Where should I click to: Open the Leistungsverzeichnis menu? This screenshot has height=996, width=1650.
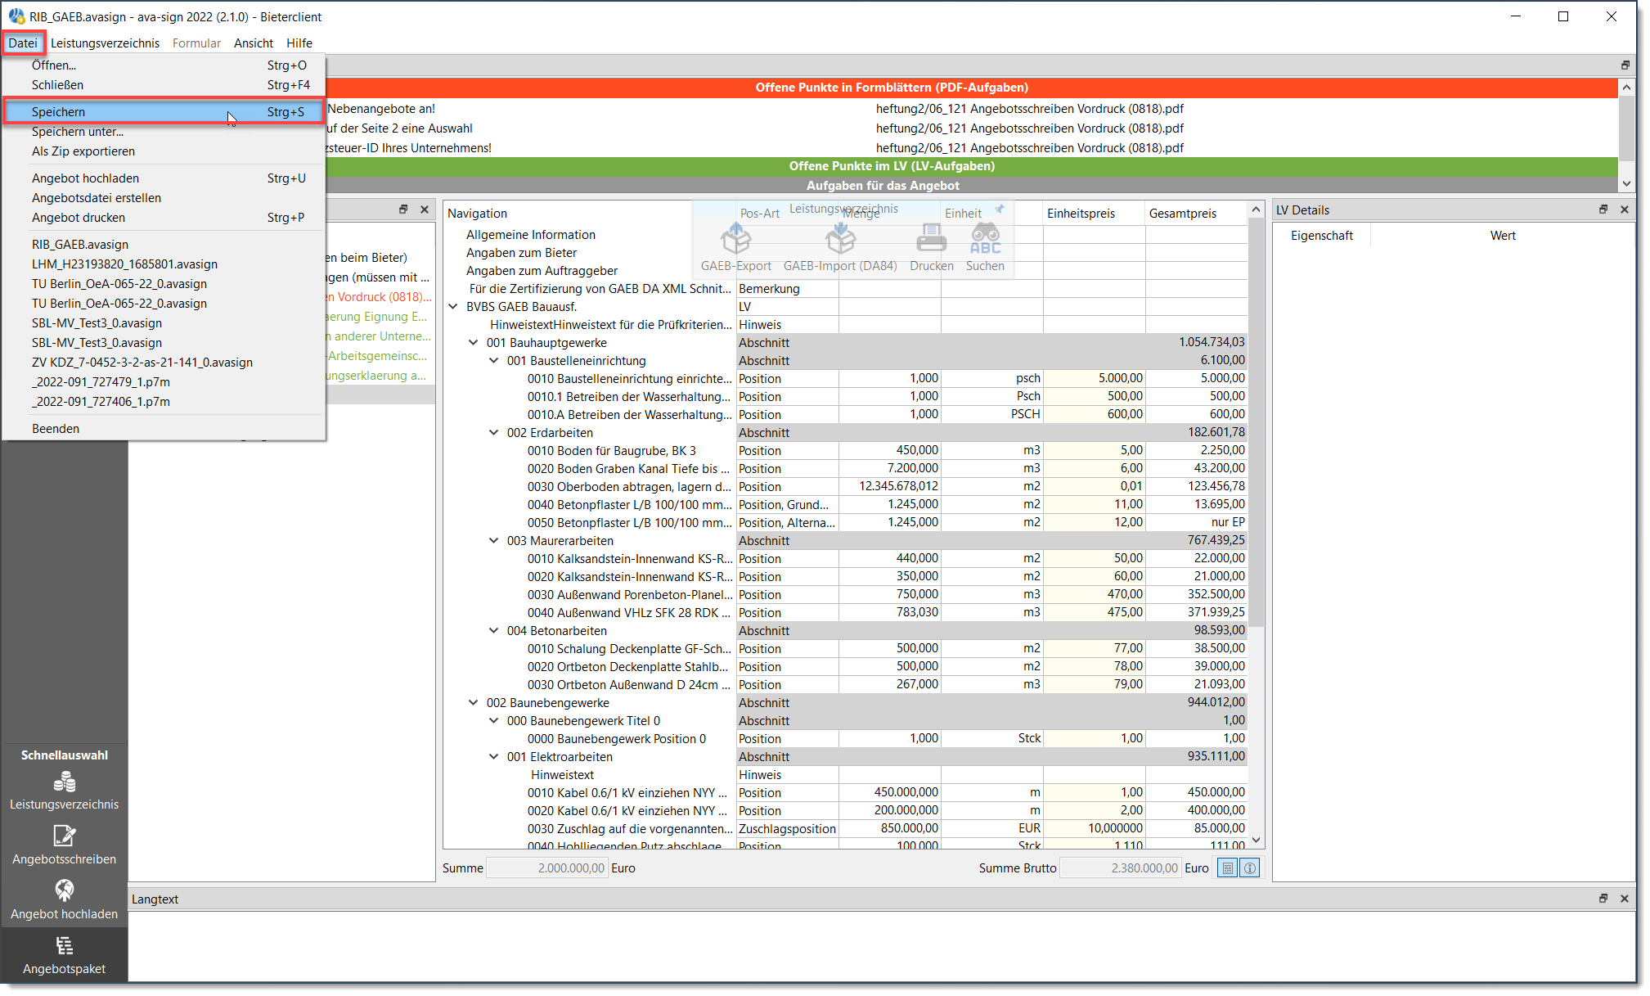(x=105, y=43)
